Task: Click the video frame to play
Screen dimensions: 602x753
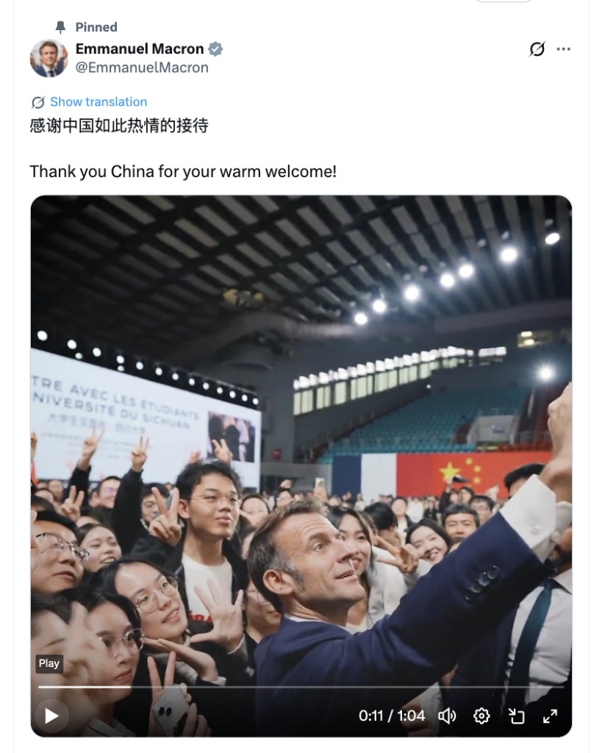Action: (301, 432)
